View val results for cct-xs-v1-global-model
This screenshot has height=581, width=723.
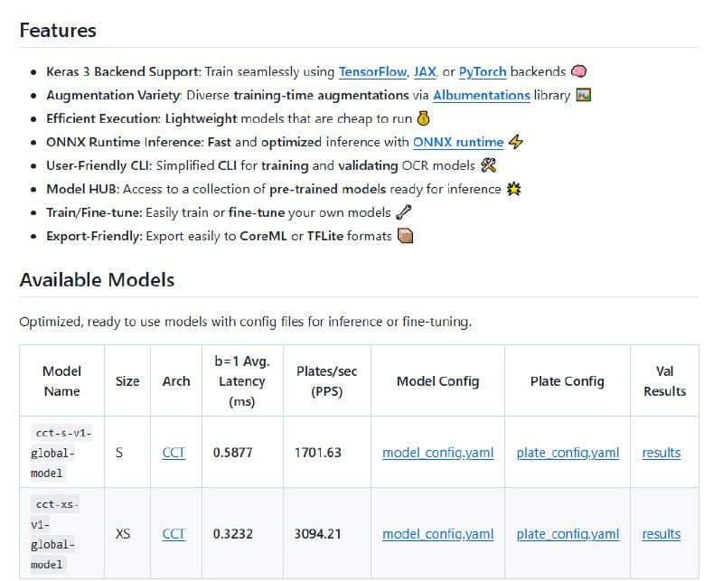point(662,534)
